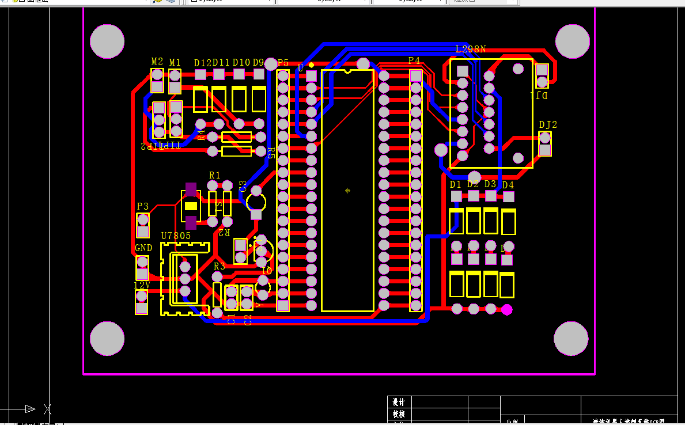The height and width of the screenshot is (425, 685).
Task: Click the U7805 regulator label
Action: point(176,236)
